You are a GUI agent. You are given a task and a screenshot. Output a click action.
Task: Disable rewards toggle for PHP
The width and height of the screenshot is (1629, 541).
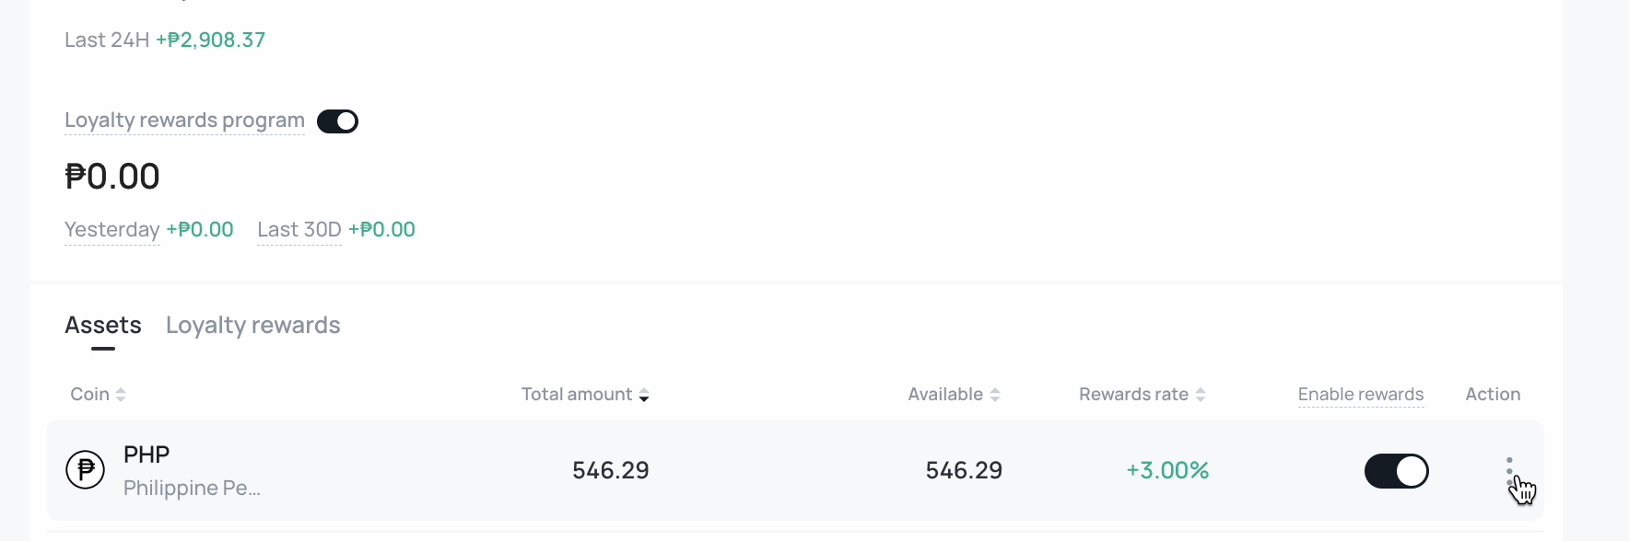pos(1397,471)
